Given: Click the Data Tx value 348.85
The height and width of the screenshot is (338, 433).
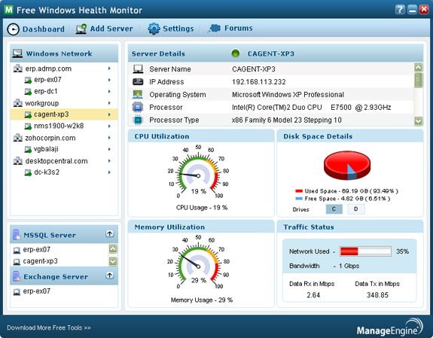Looking at the screenshot, I should 377,295.
